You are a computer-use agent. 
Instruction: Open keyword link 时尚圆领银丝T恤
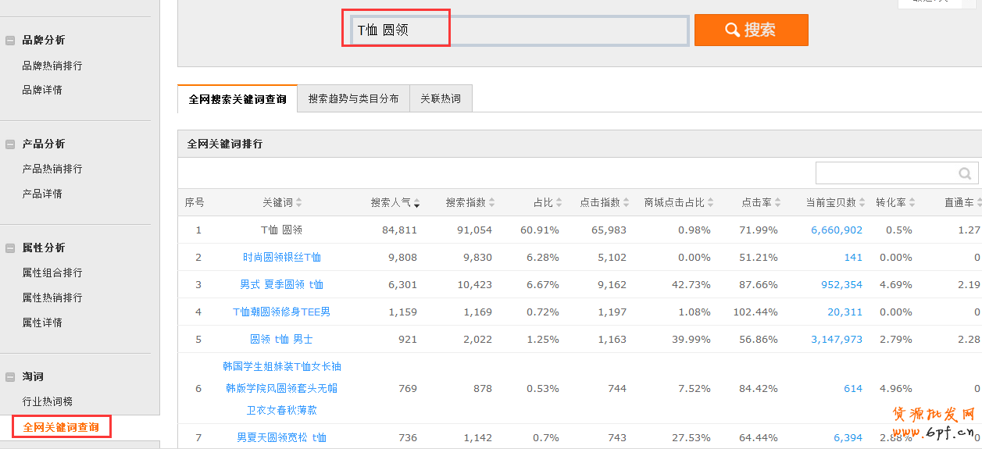(x=281, y=258)
